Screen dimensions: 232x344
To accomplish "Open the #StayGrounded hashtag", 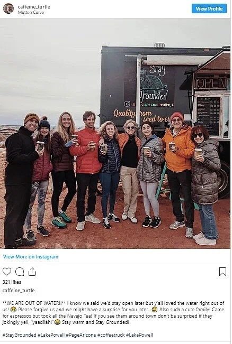I will click(x=19, y=335).
